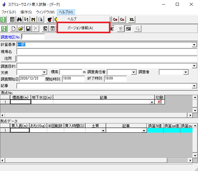Click the 調査開始日 date field

click(x=32, y=79)
